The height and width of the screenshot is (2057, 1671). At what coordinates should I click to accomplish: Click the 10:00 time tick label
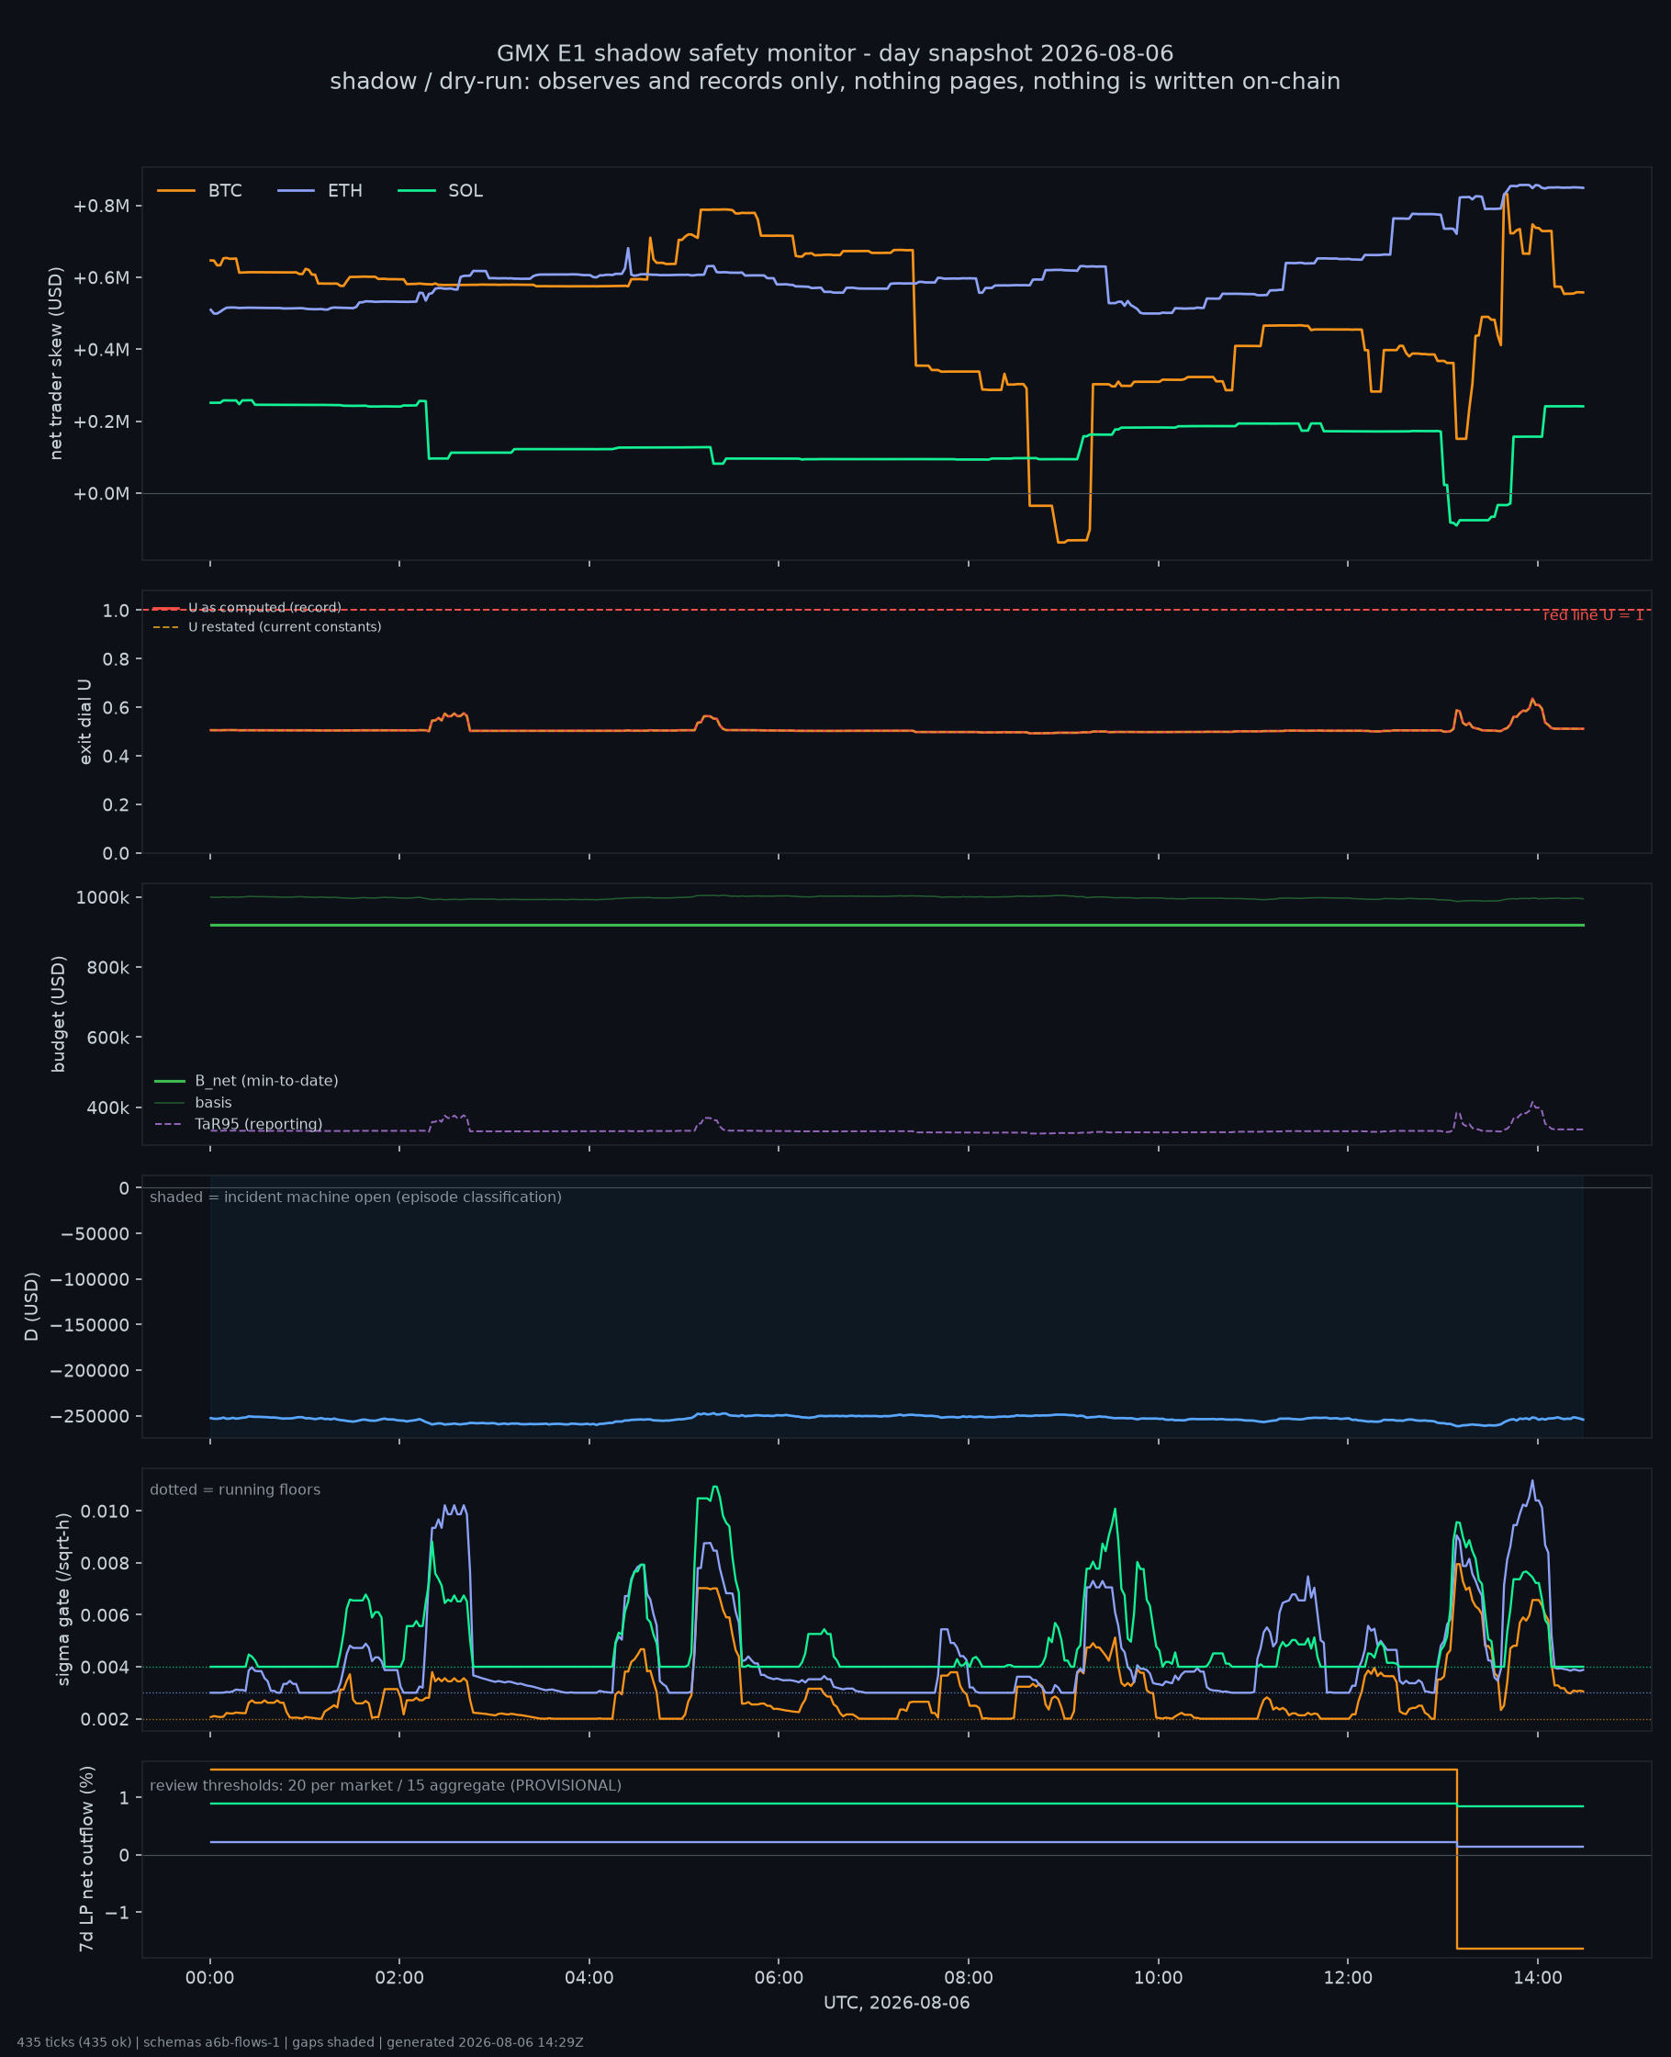tap(1158, 1978)
